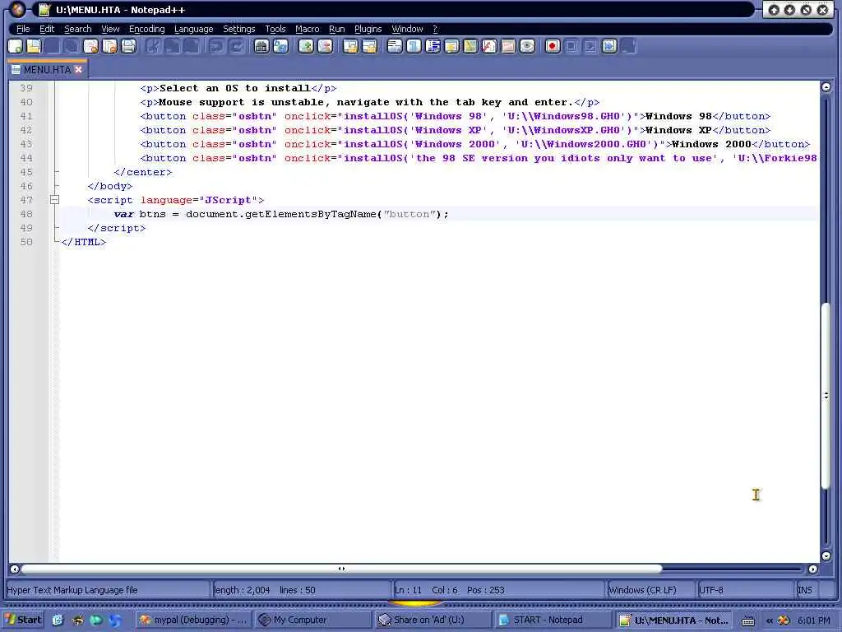Click the Paste toolbar icon
842x632 pixels.
point(191,46)
